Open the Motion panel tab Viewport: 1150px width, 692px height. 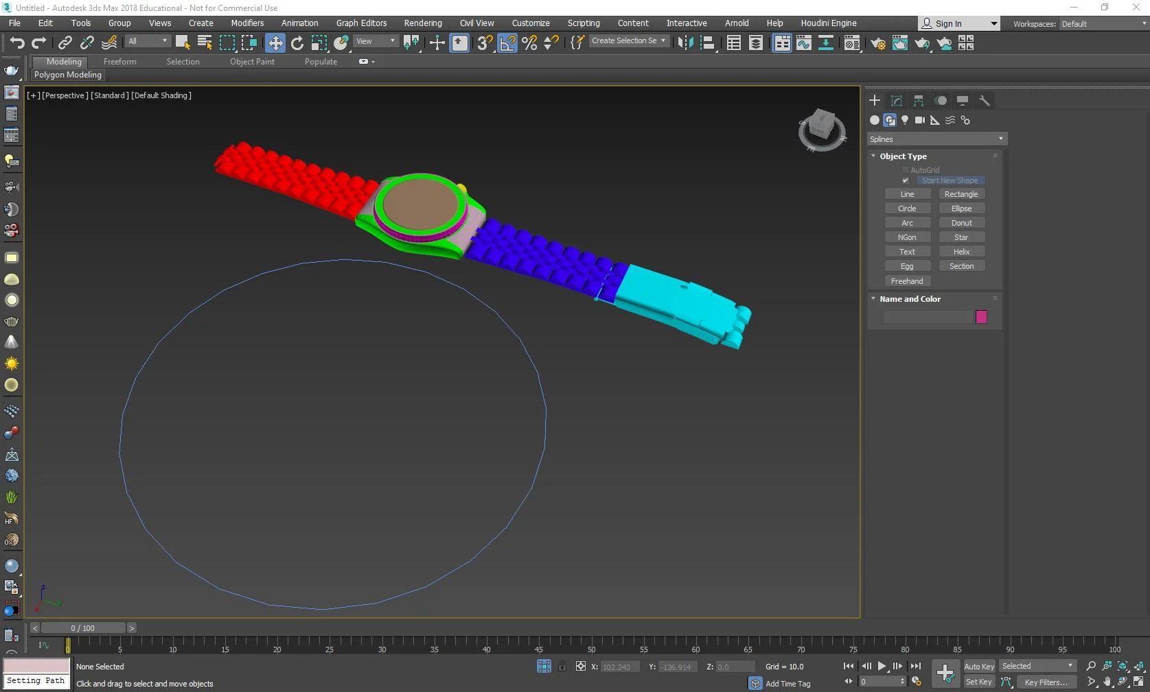point(941,101)
